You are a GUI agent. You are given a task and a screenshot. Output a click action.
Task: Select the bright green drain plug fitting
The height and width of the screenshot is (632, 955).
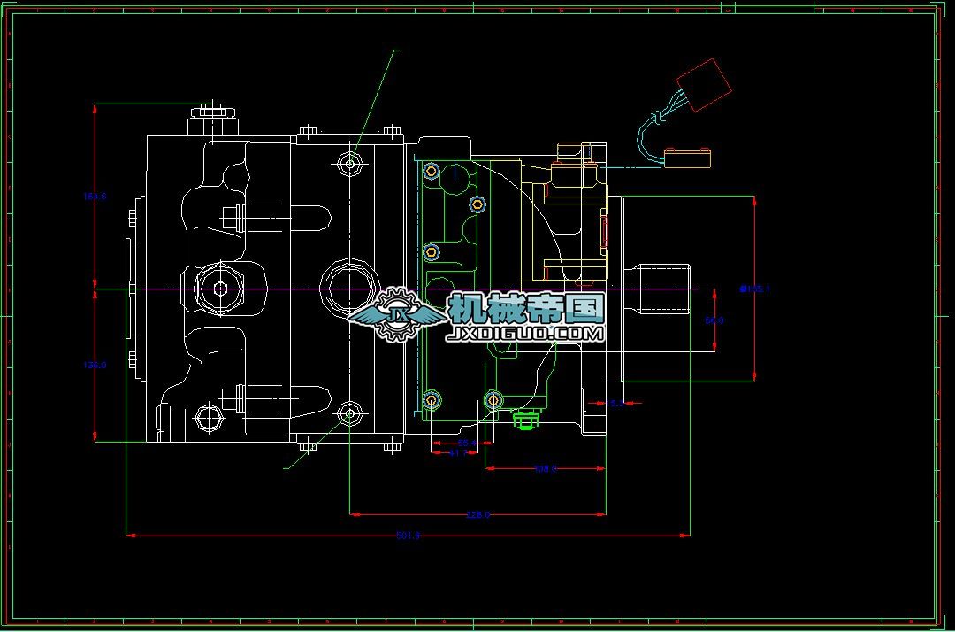pos(525,420)
